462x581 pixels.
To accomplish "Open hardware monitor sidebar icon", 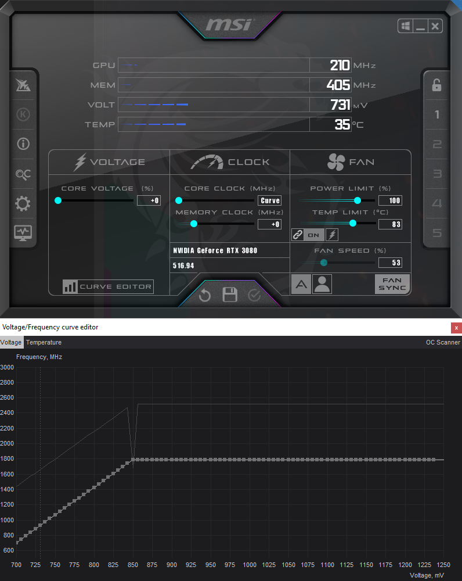I will pyautogui.click(x=23, y=233).
